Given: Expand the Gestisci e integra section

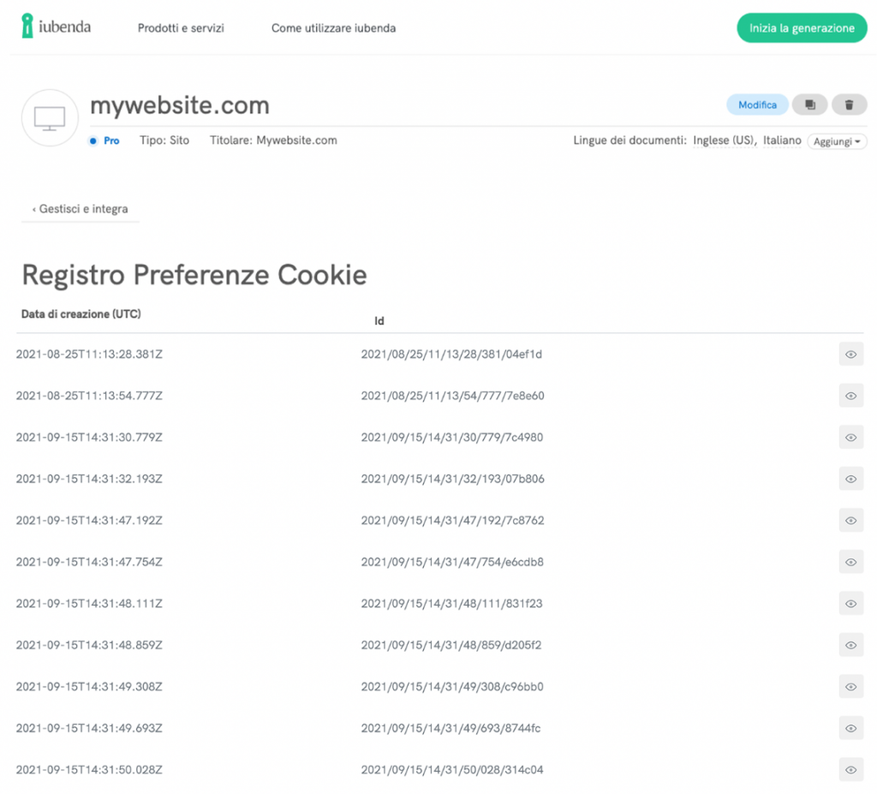Looking at the screenshot, I should coord(80,208).
